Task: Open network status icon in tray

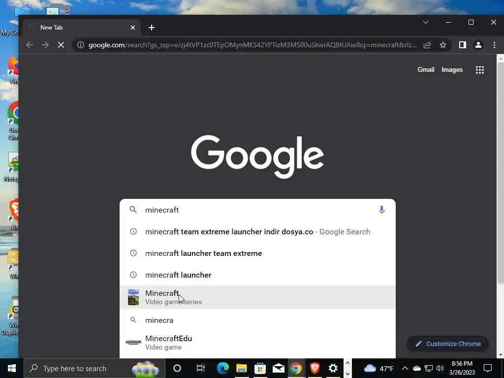Action: 429,368
